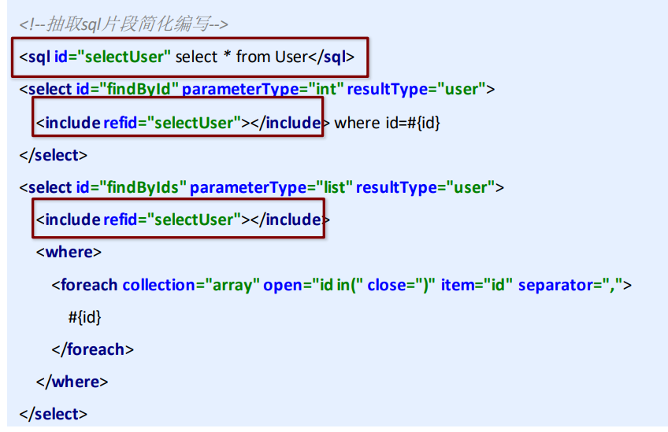Click resultType="user" on the findByIds line
This screenshot has width=668, height=432.
tap(425, 187)
